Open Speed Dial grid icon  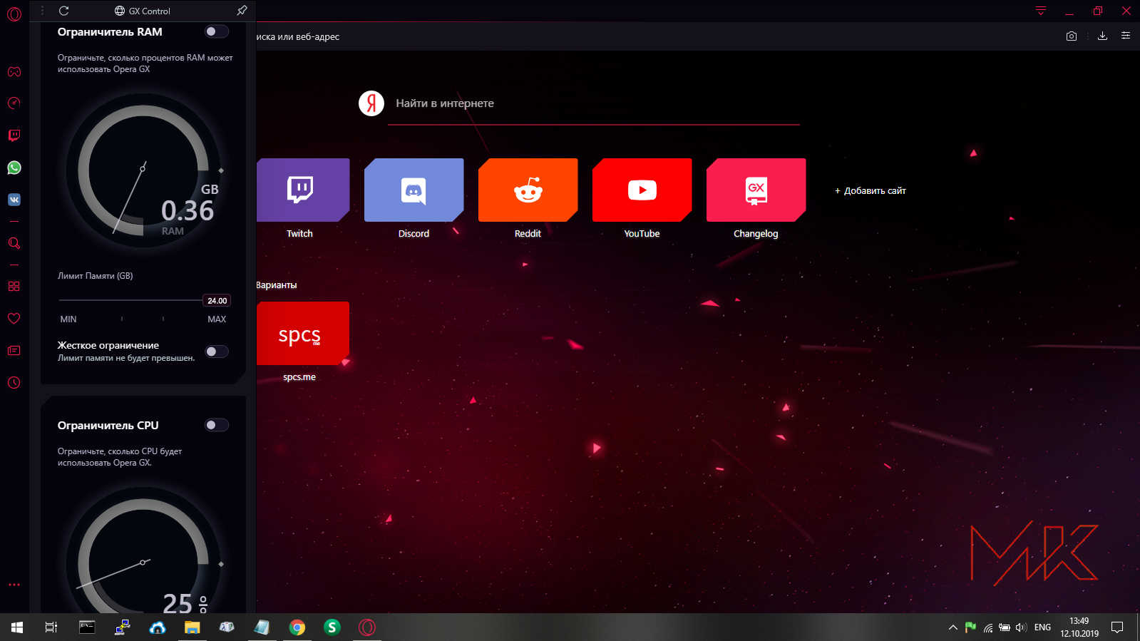tap(14, 286)
